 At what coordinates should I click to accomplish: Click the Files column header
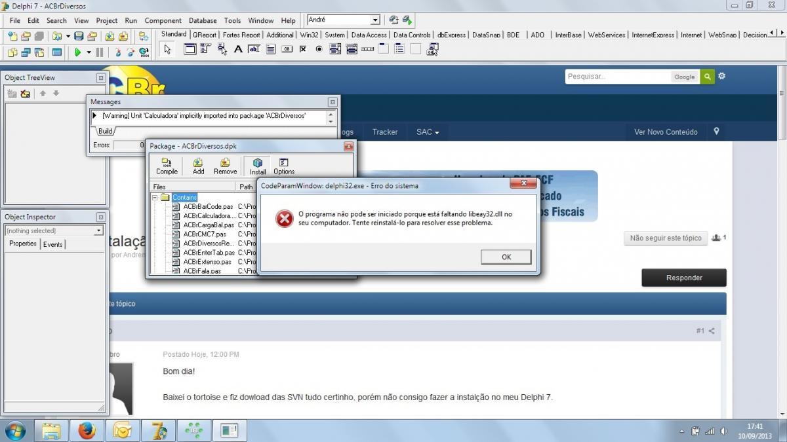coord(193,187)
